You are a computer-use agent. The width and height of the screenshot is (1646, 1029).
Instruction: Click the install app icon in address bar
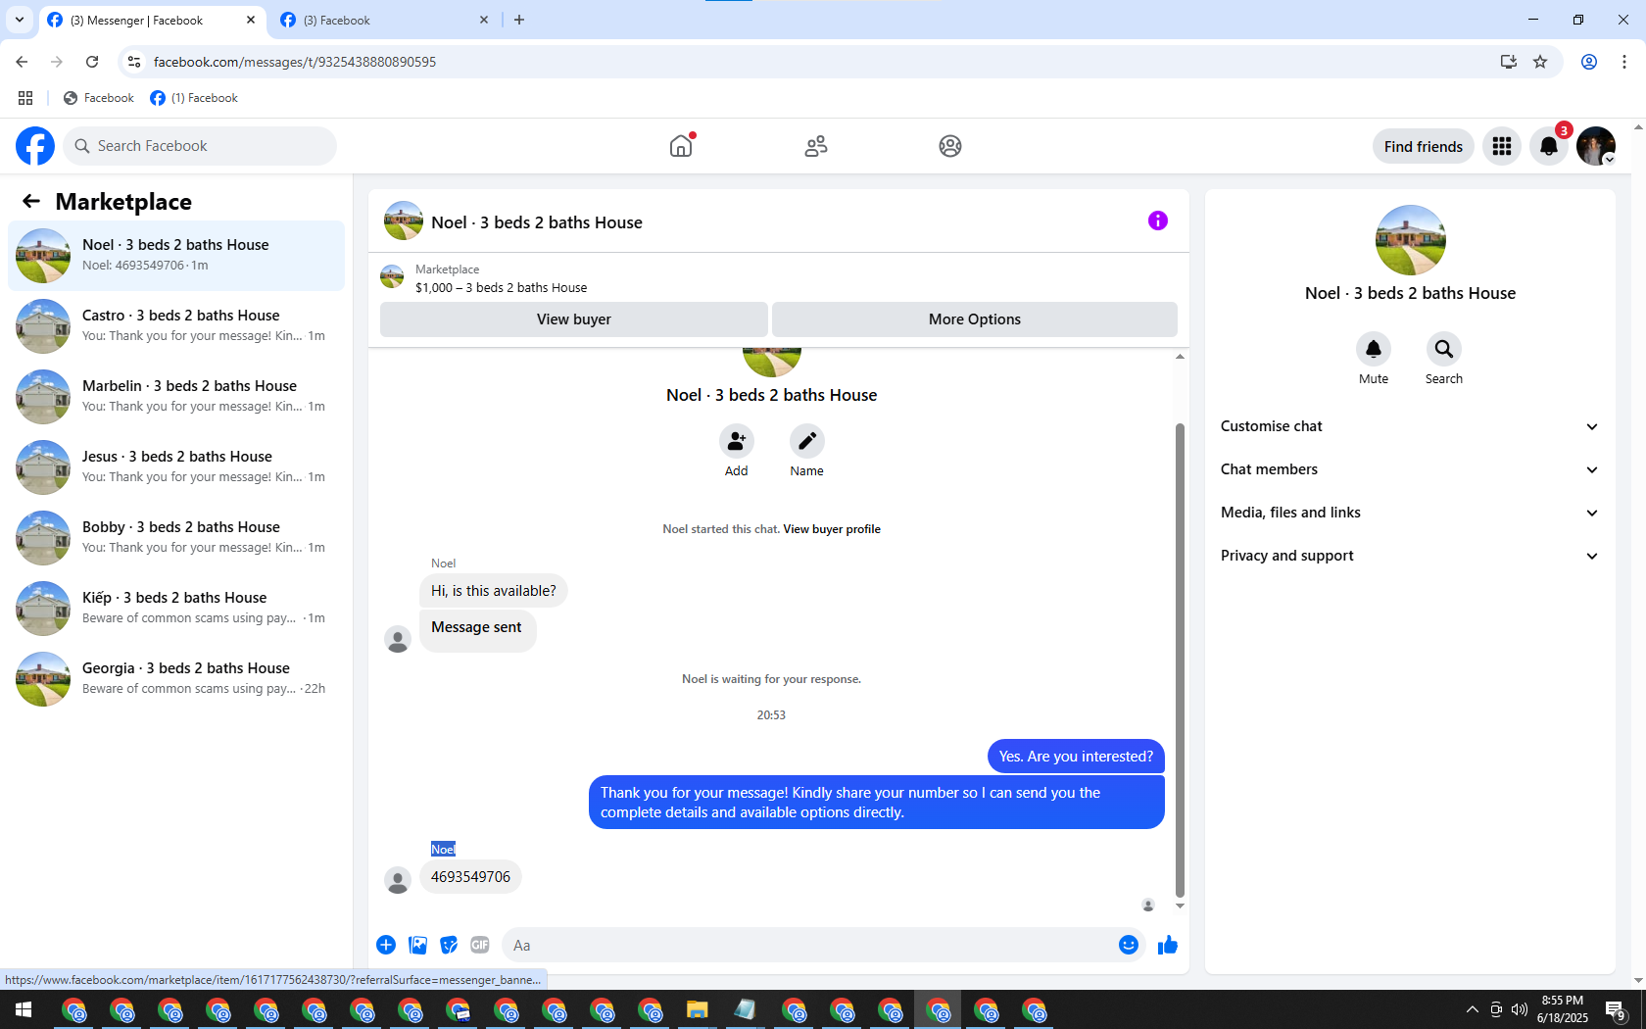[1509, 62]
